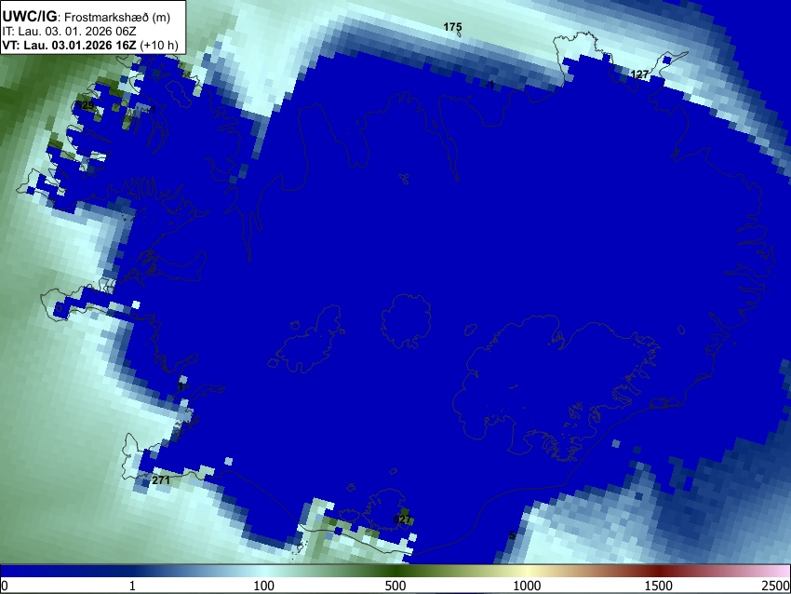Click the 'VT: Lau. 03.01.2026 16Z' line
Image resolution: width=791 pixels, height=594 pixels.
click(69, 45)
